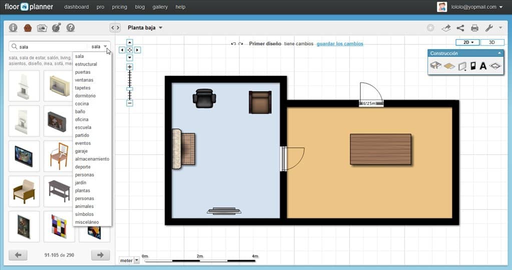Go to next page of furniture results
The image size is (512, 270).
101,255
